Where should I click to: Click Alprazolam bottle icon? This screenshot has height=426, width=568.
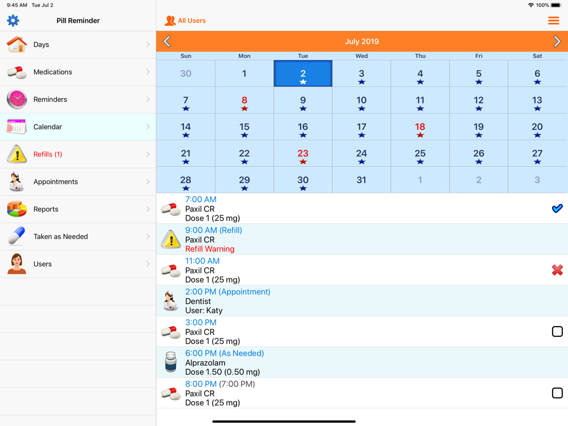coord(170,362)
